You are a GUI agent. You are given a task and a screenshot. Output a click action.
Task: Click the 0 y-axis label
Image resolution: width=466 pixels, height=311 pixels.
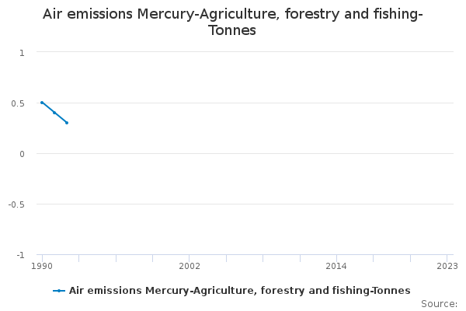[23, 154]
